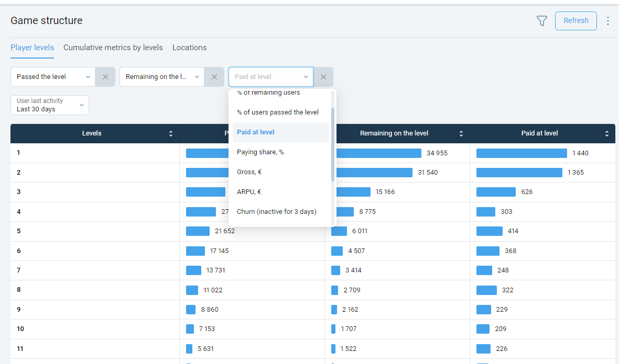Clear the Paid at level selector

click(323, 77)
